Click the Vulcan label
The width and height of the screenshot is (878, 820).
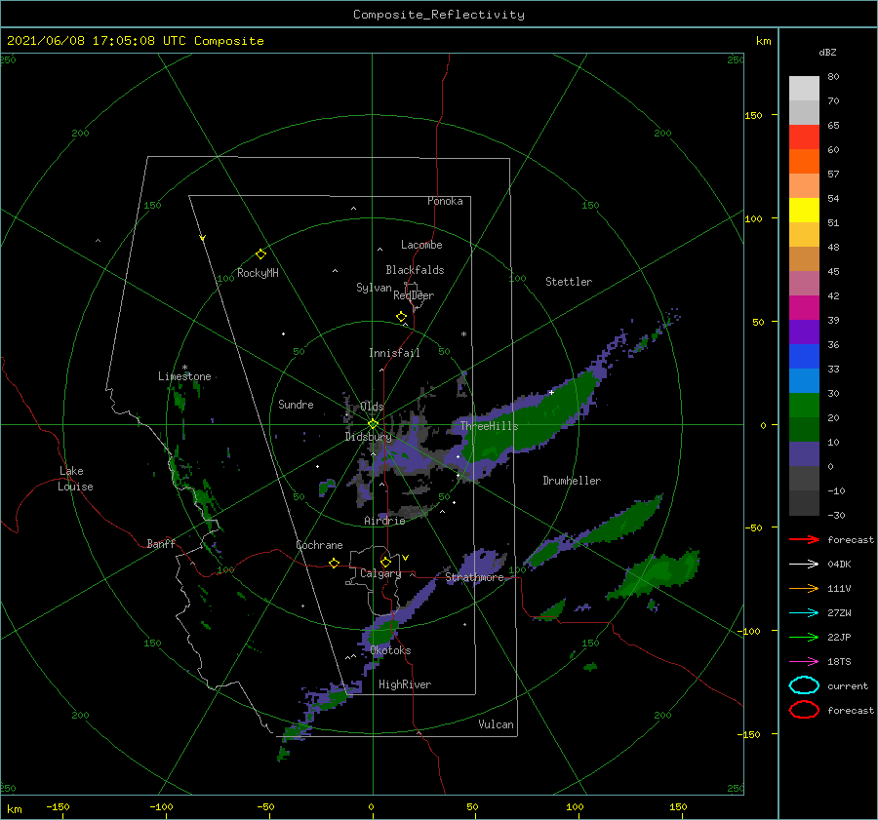pyautogui.click(x=496, y=724)
